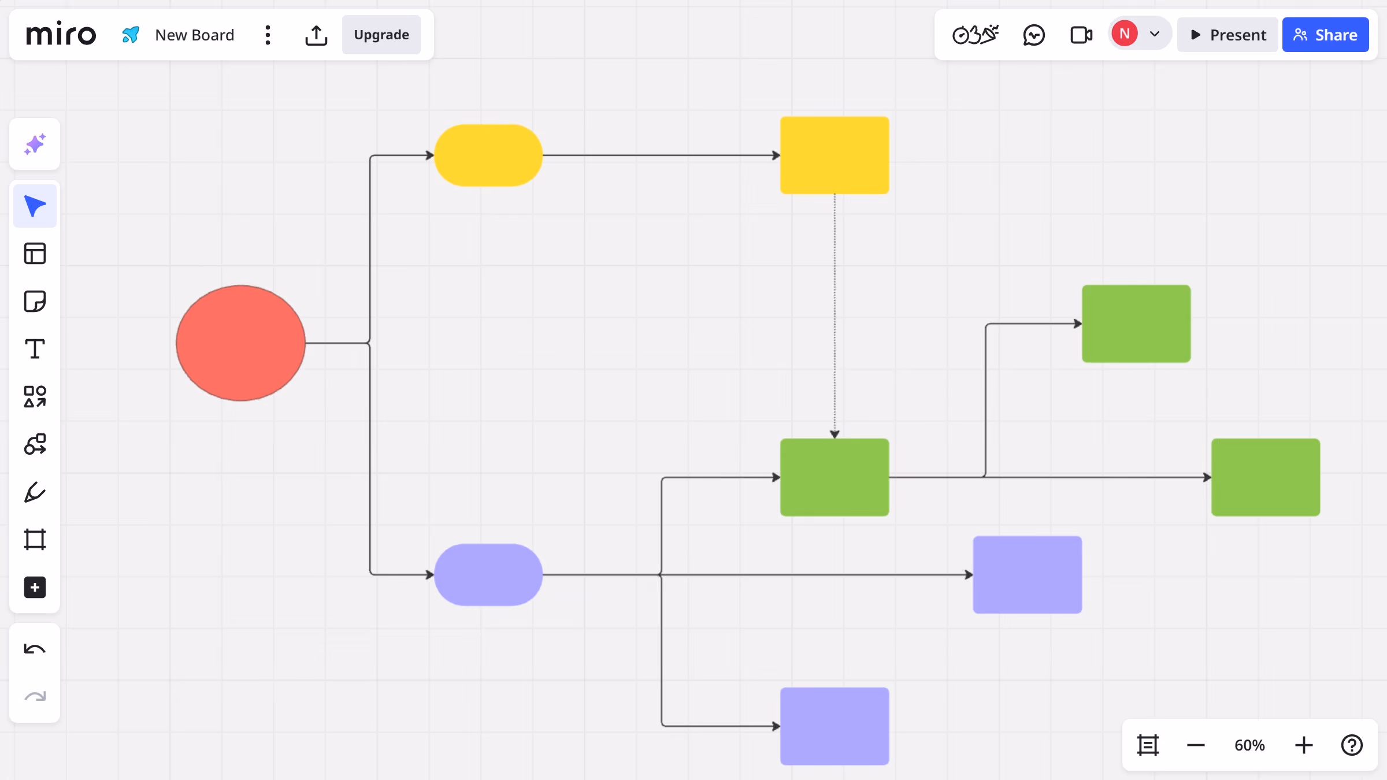Click the Miro logo

coord(61,35)
